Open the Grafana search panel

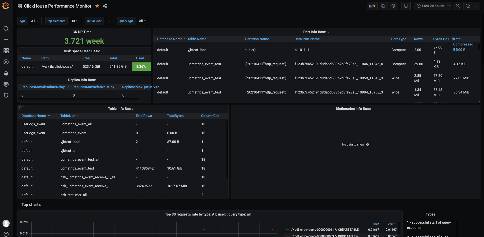coord(6,29)
